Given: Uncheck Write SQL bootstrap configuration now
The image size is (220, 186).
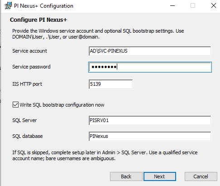Looking at the screenshot, I should coord(15,105).
